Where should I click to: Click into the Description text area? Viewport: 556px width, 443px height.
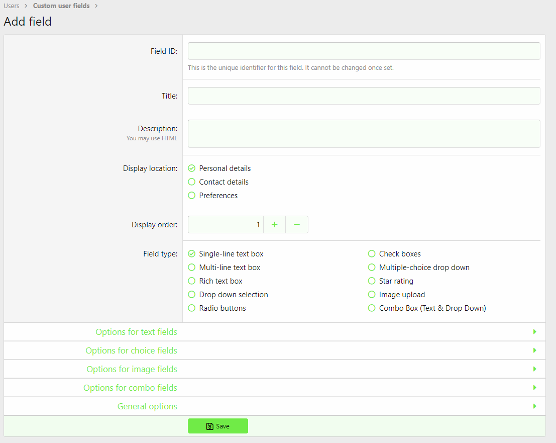click(364, 134)
